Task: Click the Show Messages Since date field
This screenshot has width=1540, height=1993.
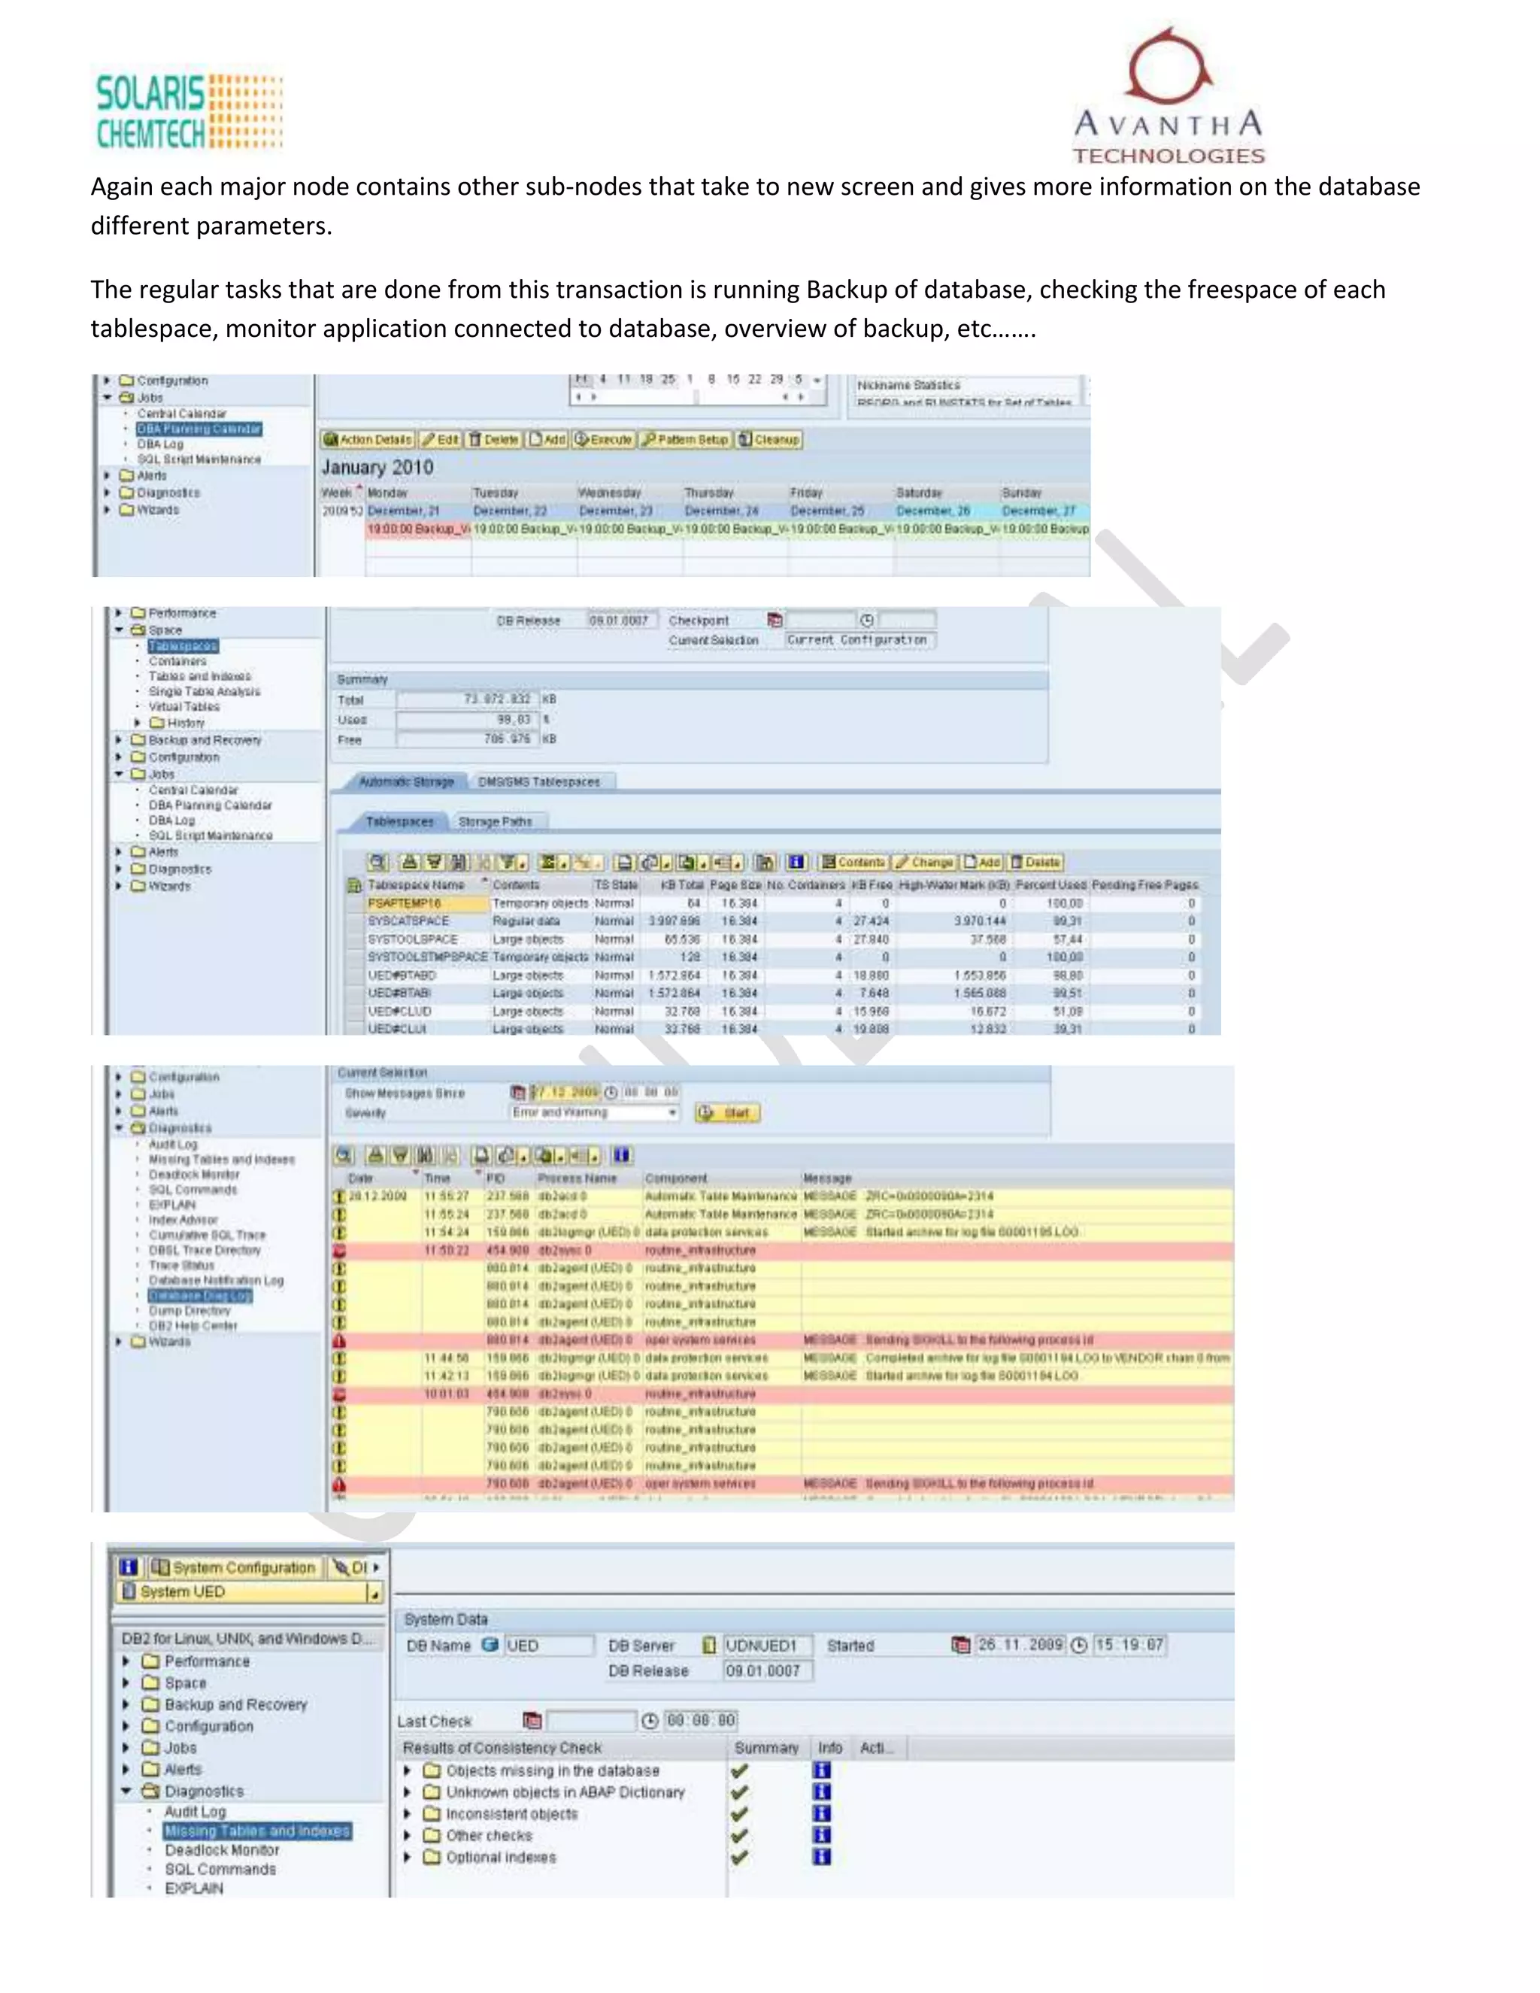Action: (565, 1092)
